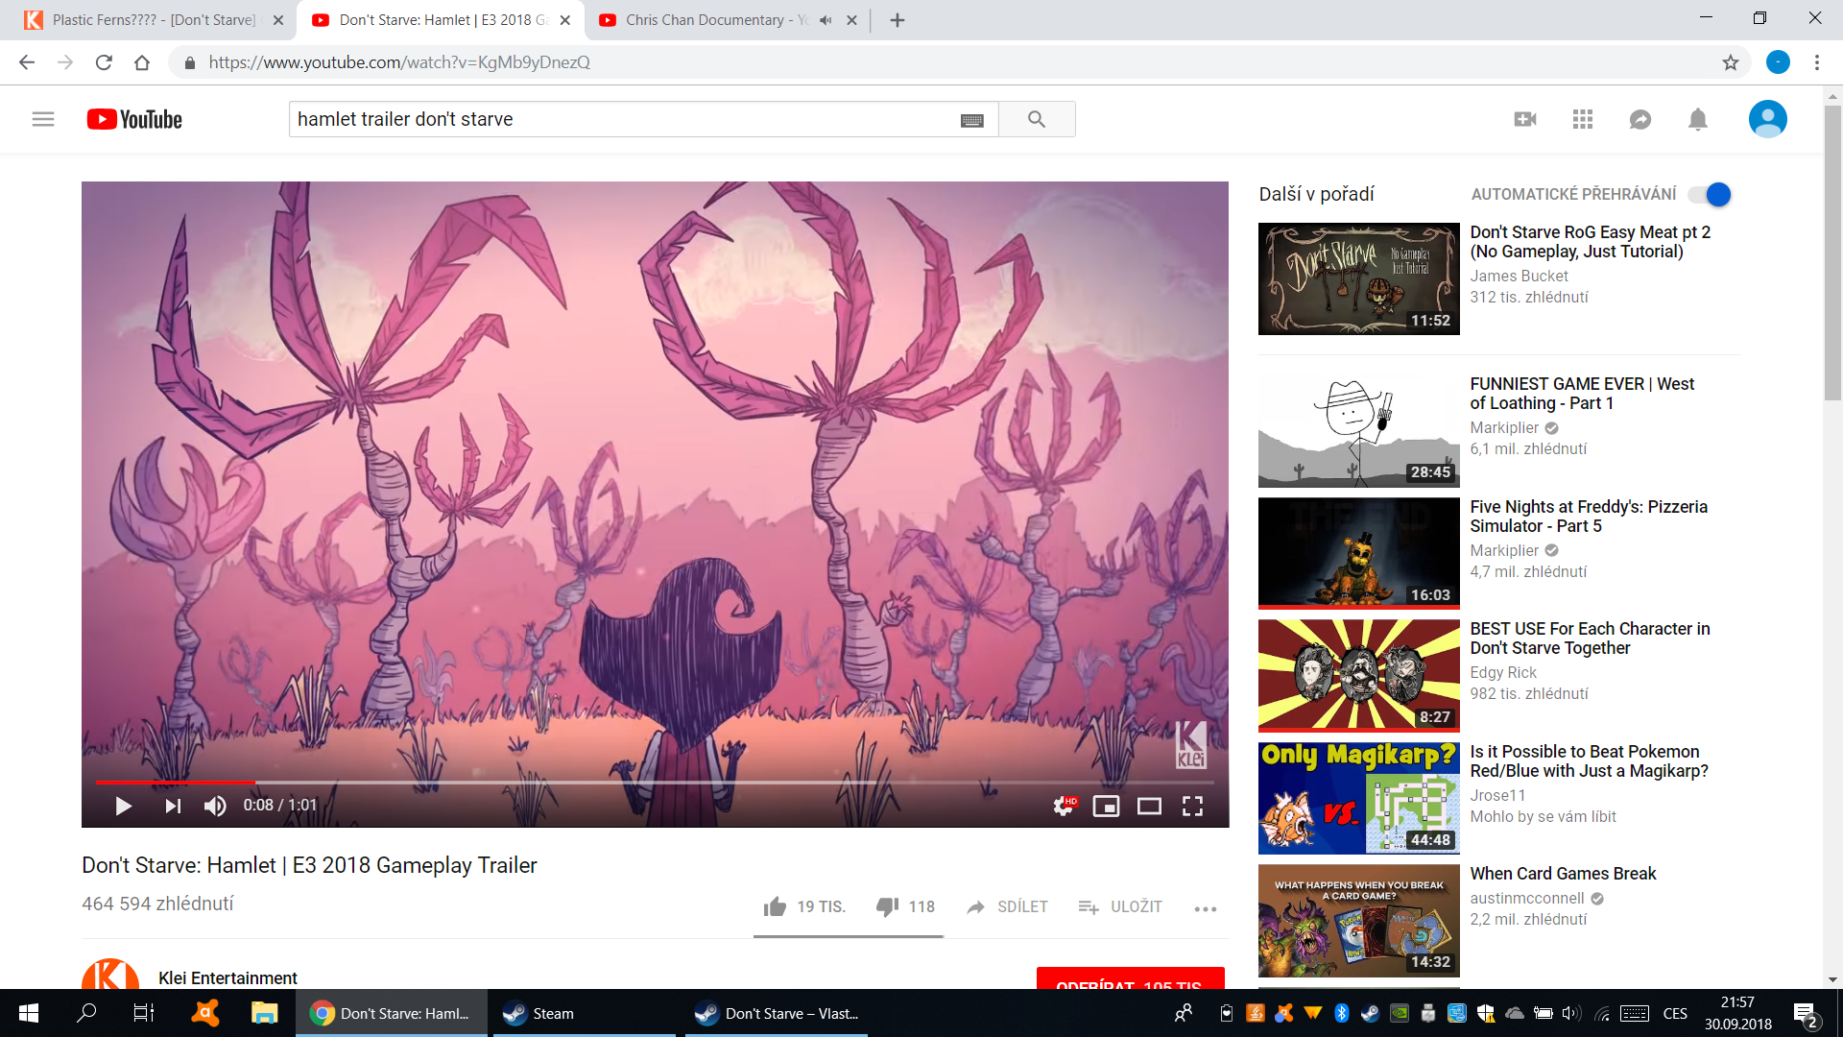Open Klei Entertainment channel link
Image resolution: width=1843 pixels, height=1037 pixels.
[x=227, y=977]
